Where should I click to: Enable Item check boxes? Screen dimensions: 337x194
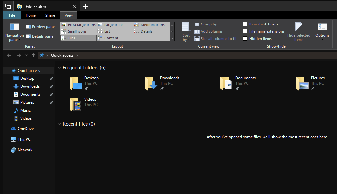[x=245, y=24]
